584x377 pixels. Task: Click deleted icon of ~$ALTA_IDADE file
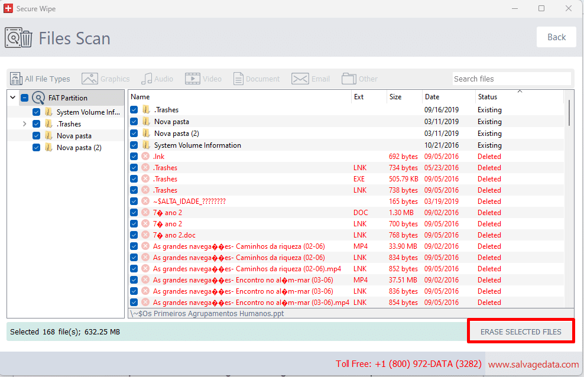click(x=145, y=201)
